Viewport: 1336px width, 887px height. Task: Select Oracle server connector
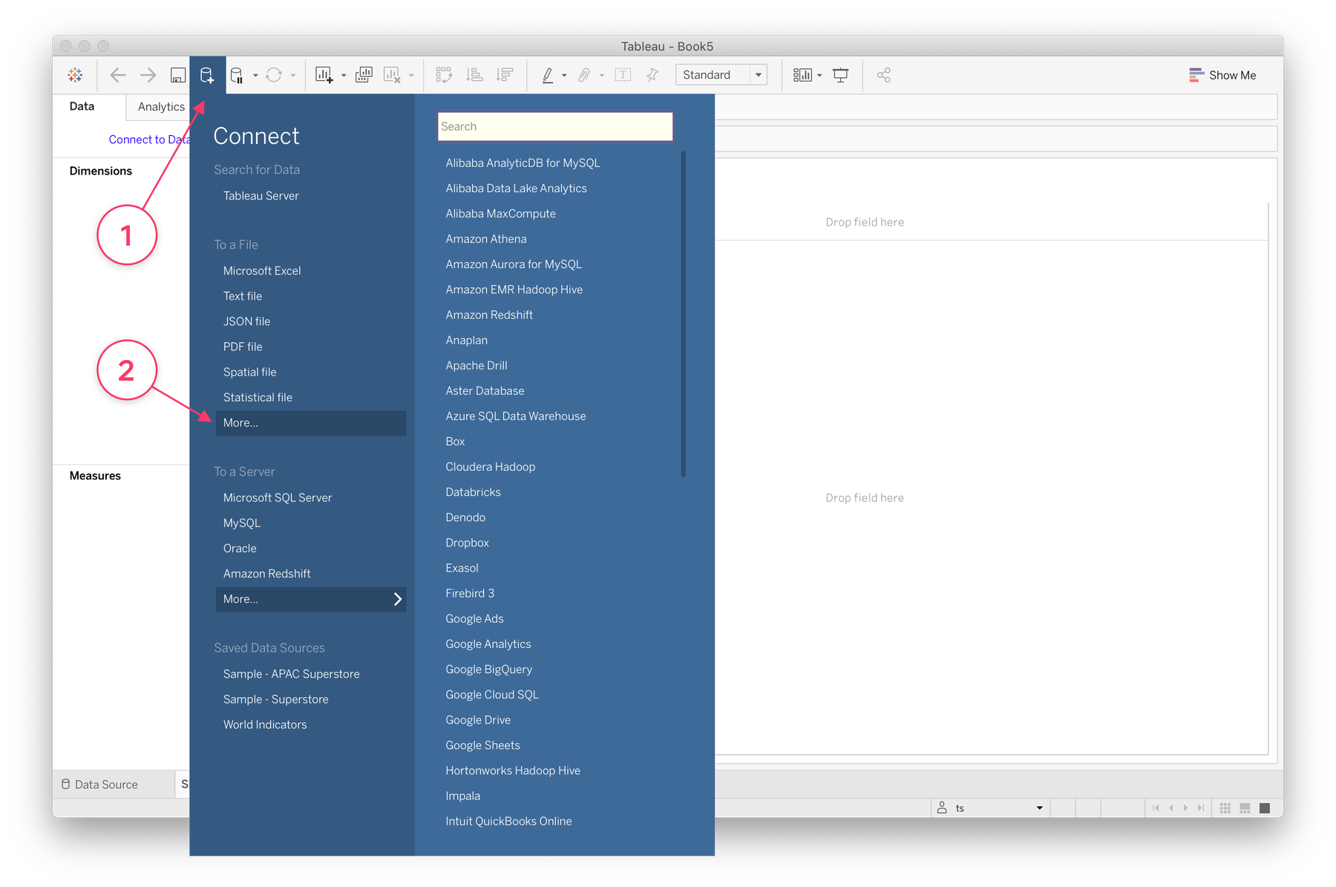(x=240, y=549)
